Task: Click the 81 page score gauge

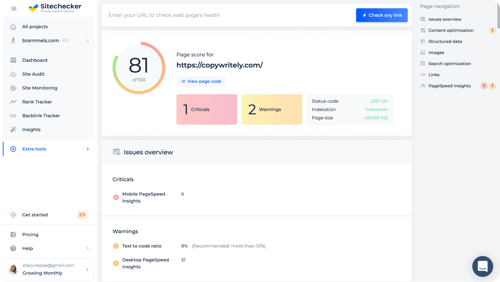Action: 139,68
